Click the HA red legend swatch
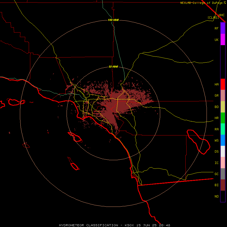The width and height of the screenshot is (227, 227). point(223,84)
